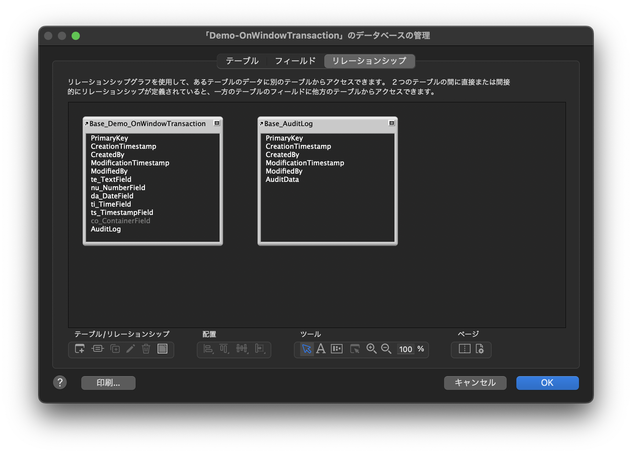Open the distribute spacing dropdown
This screenshot has width=632, height=454.
242,349
